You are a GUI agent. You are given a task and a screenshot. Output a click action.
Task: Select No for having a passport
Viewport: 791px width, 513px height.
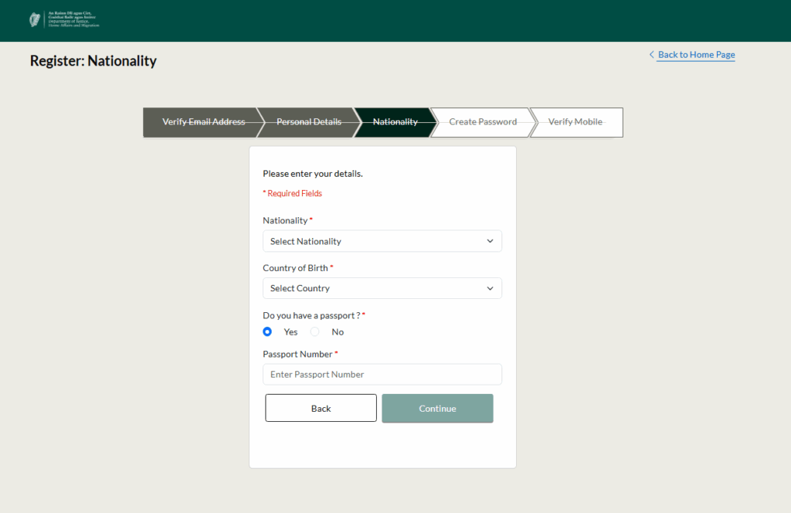pos(315,331)
